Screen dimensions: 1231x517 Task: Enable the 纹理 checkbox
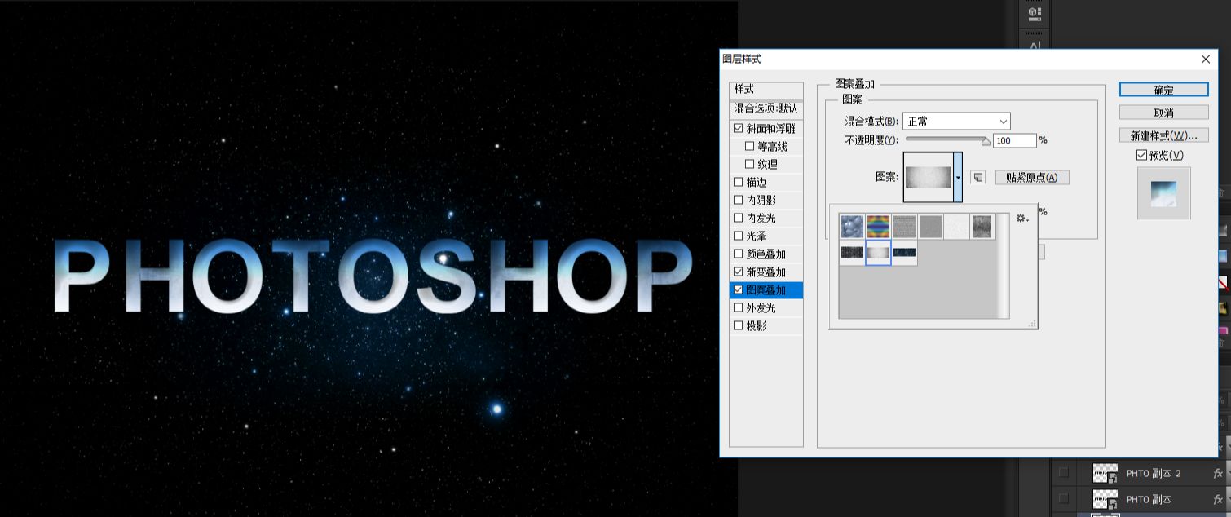pyautogui.click(x=750, y=165)
